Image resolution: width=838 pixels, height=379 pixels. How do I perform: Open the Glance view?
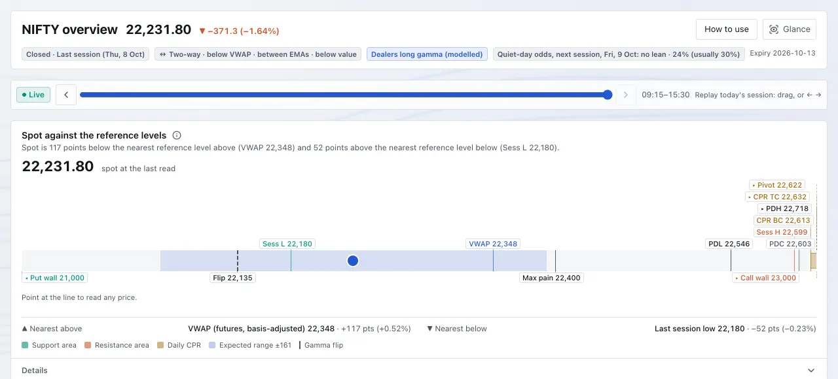pos(790,29)
